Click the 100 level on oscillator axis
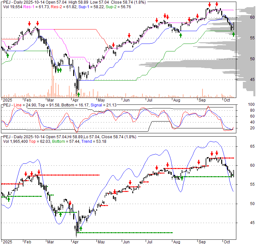Viewport: 256px width, 244px height. point(251,104)
